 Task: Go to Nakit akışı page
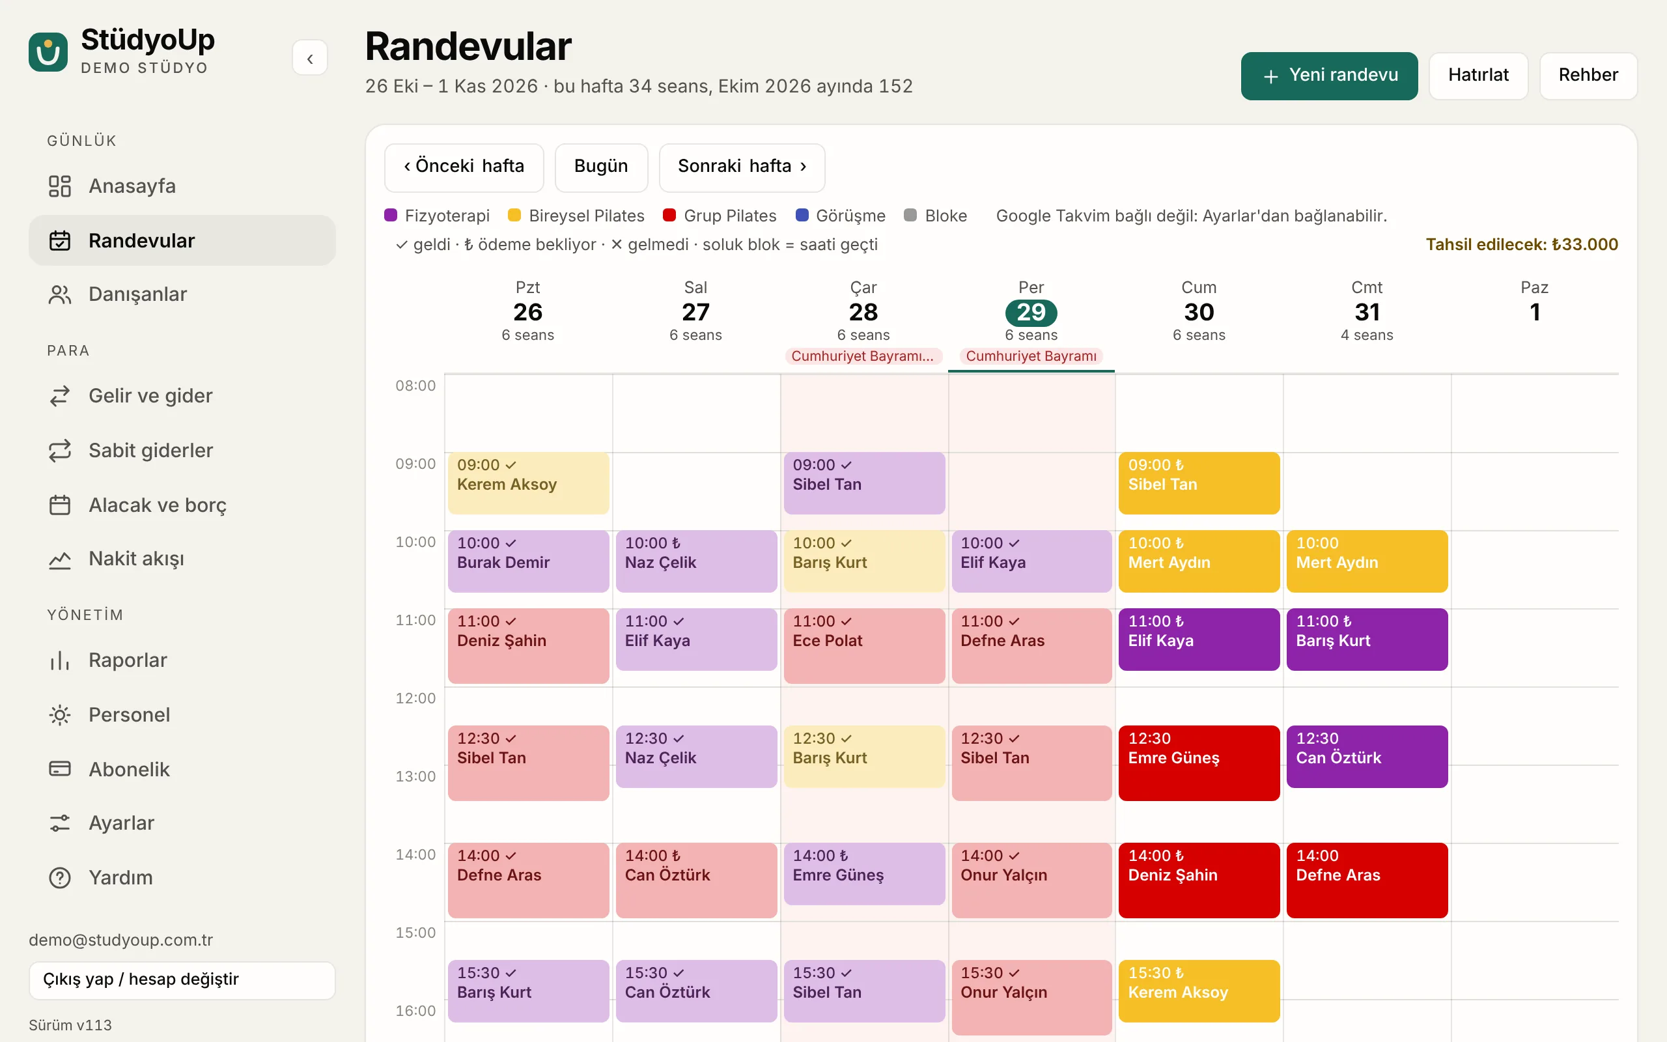coord(182,559)
